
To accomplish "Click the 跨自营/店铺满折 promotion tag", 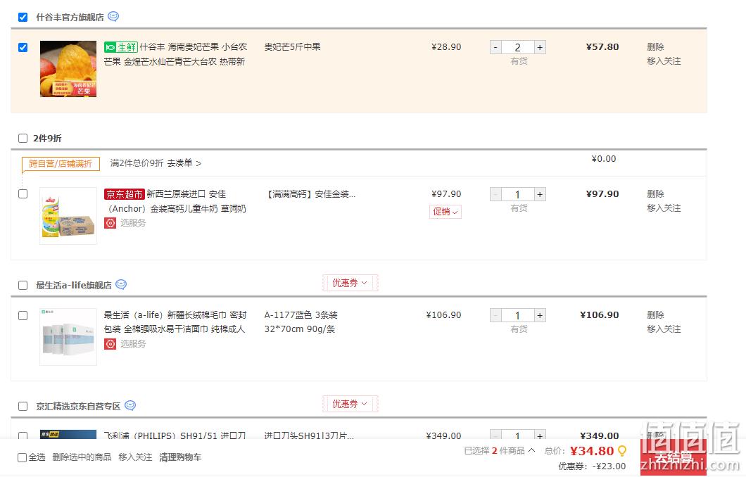I will (61, 164).
